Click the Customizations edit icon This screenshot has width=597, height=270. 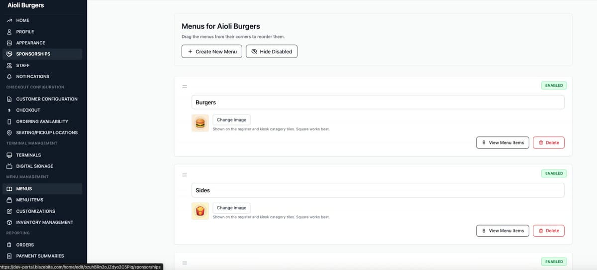point(9,211)
